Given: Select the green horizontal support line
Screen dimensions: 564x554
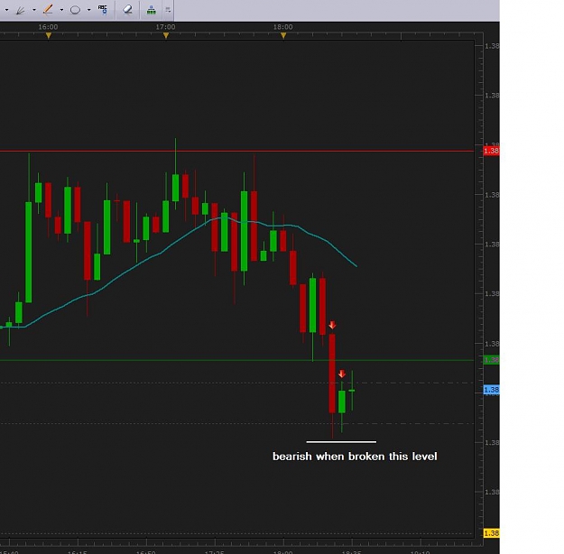Looking at the screenshot, I should 236,360.
